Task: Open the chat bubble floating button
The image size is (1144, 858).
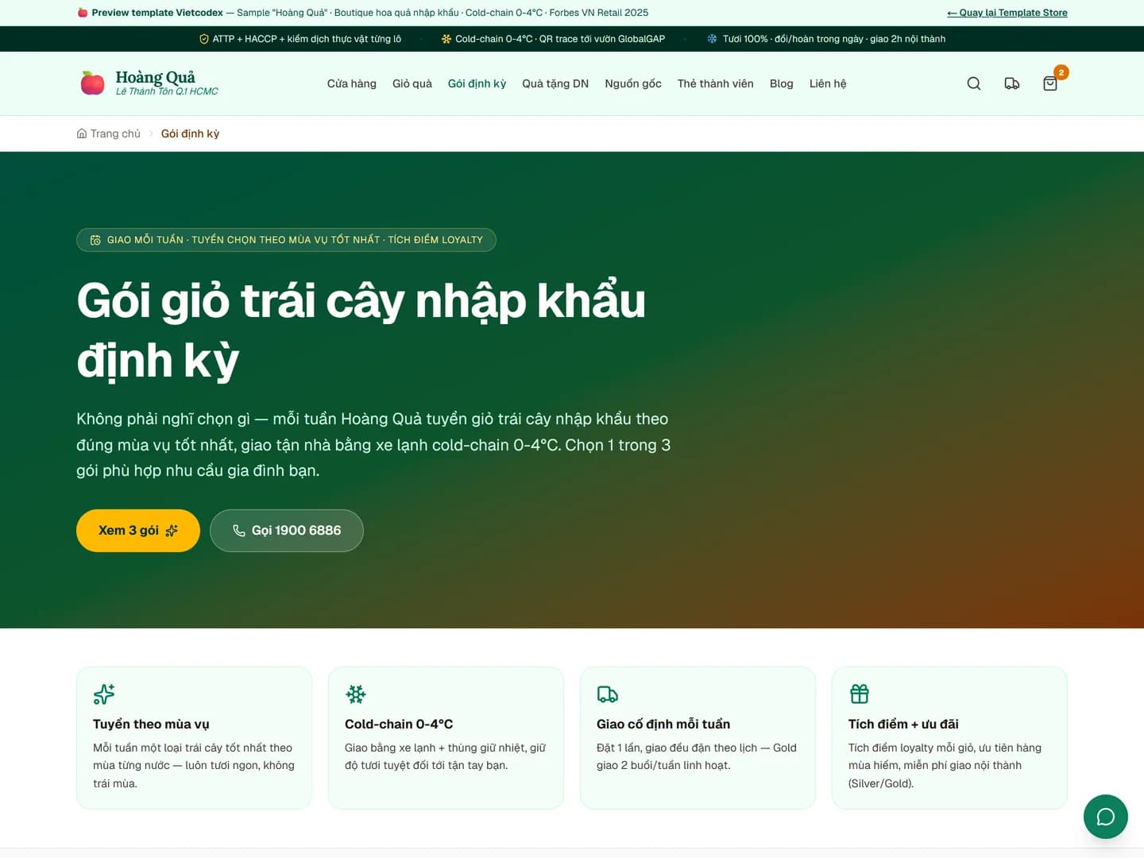Action: [x=1106, y=817]
